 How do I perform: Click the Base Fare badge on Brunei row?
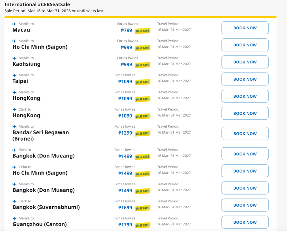coord(143,133)
